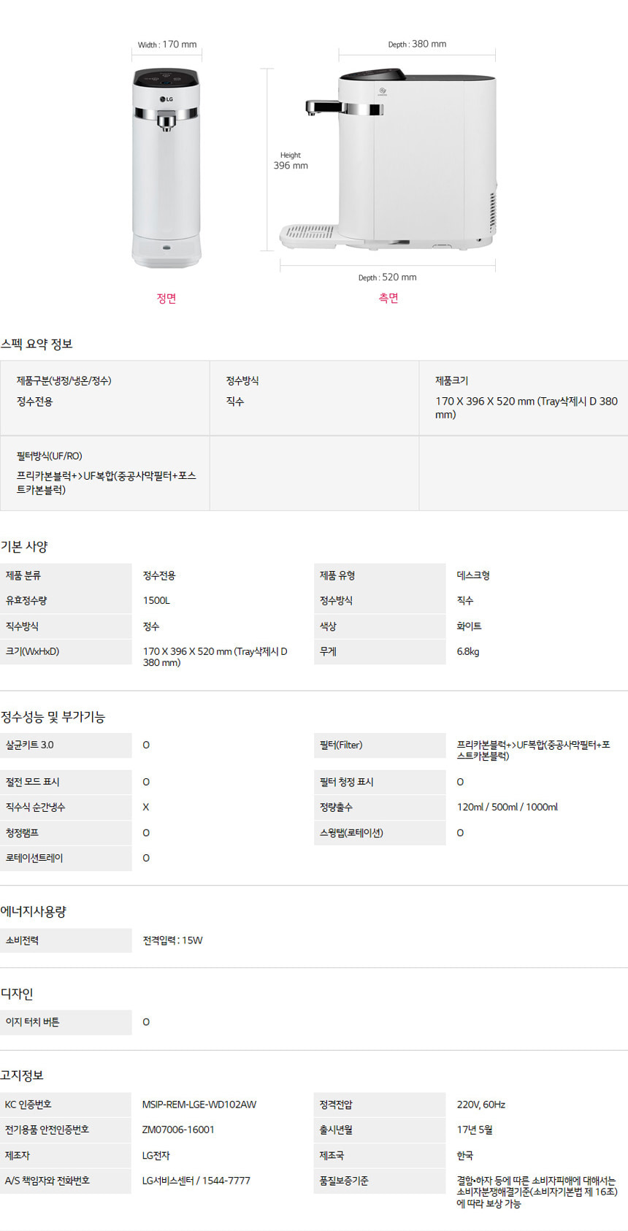Click the water tap on the front-view image
The width and height of the screenshot is (628, 1231).
pos(166,123)
